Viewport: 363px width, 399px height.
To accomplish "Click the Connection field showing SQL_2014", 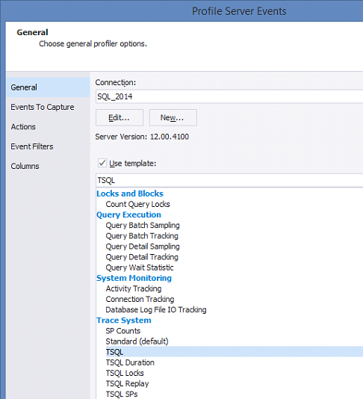I will (x=229, y=96).
